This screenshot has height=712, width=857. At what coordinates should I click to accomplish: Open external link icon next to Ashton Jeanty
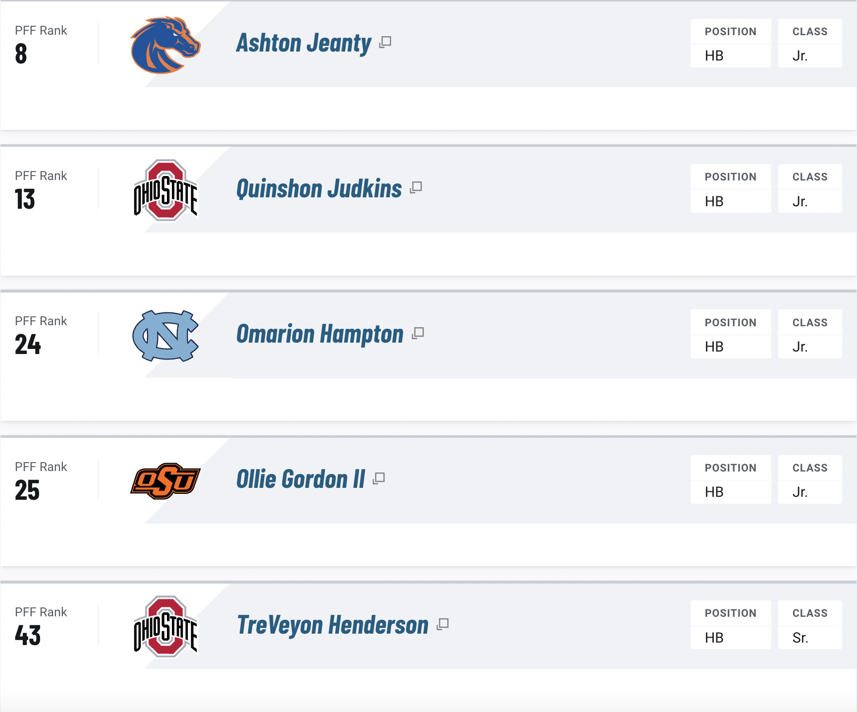[x=385, y=42]
